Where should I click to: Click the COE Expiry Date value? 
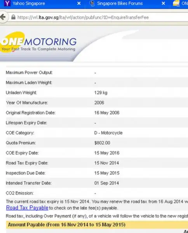107,153
